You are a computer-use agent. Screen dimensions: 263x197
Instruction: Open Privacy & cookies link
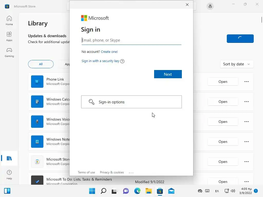[112, 172]
